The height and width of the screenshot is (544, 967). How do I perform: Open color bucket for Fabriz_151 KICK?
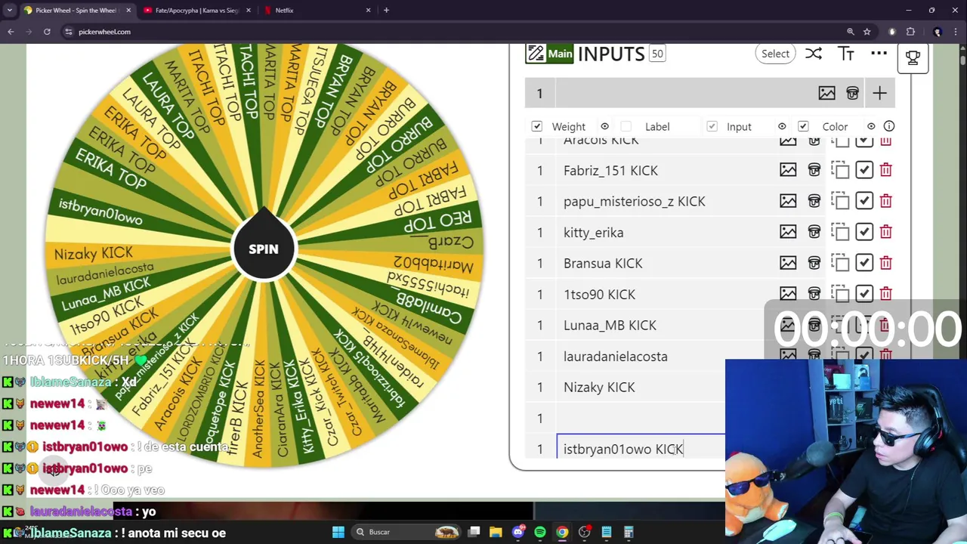click(x=814, y=170)
